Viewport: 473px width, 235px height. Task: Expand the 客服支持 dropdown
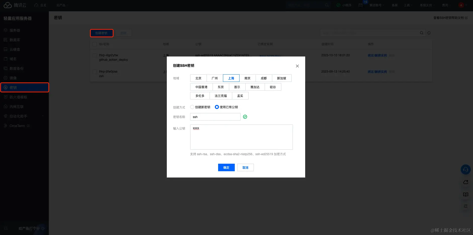point(427,5)
